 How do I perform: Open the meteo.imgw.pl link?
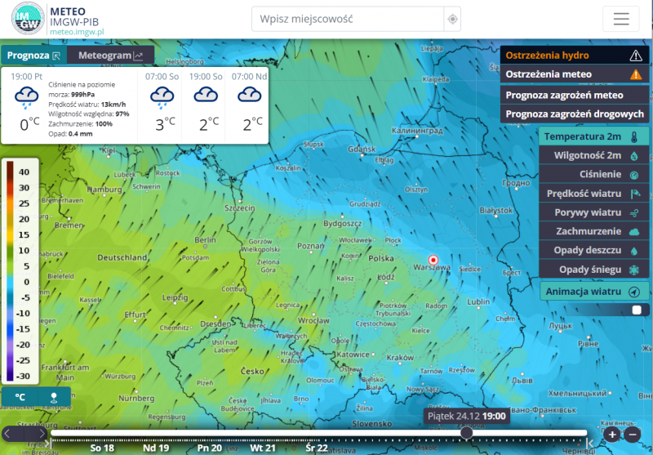(x=78, y=31)
